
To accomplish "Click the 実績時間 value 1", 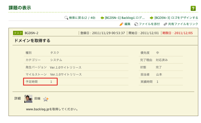I will pyautogui.click(x=157, y=82).
